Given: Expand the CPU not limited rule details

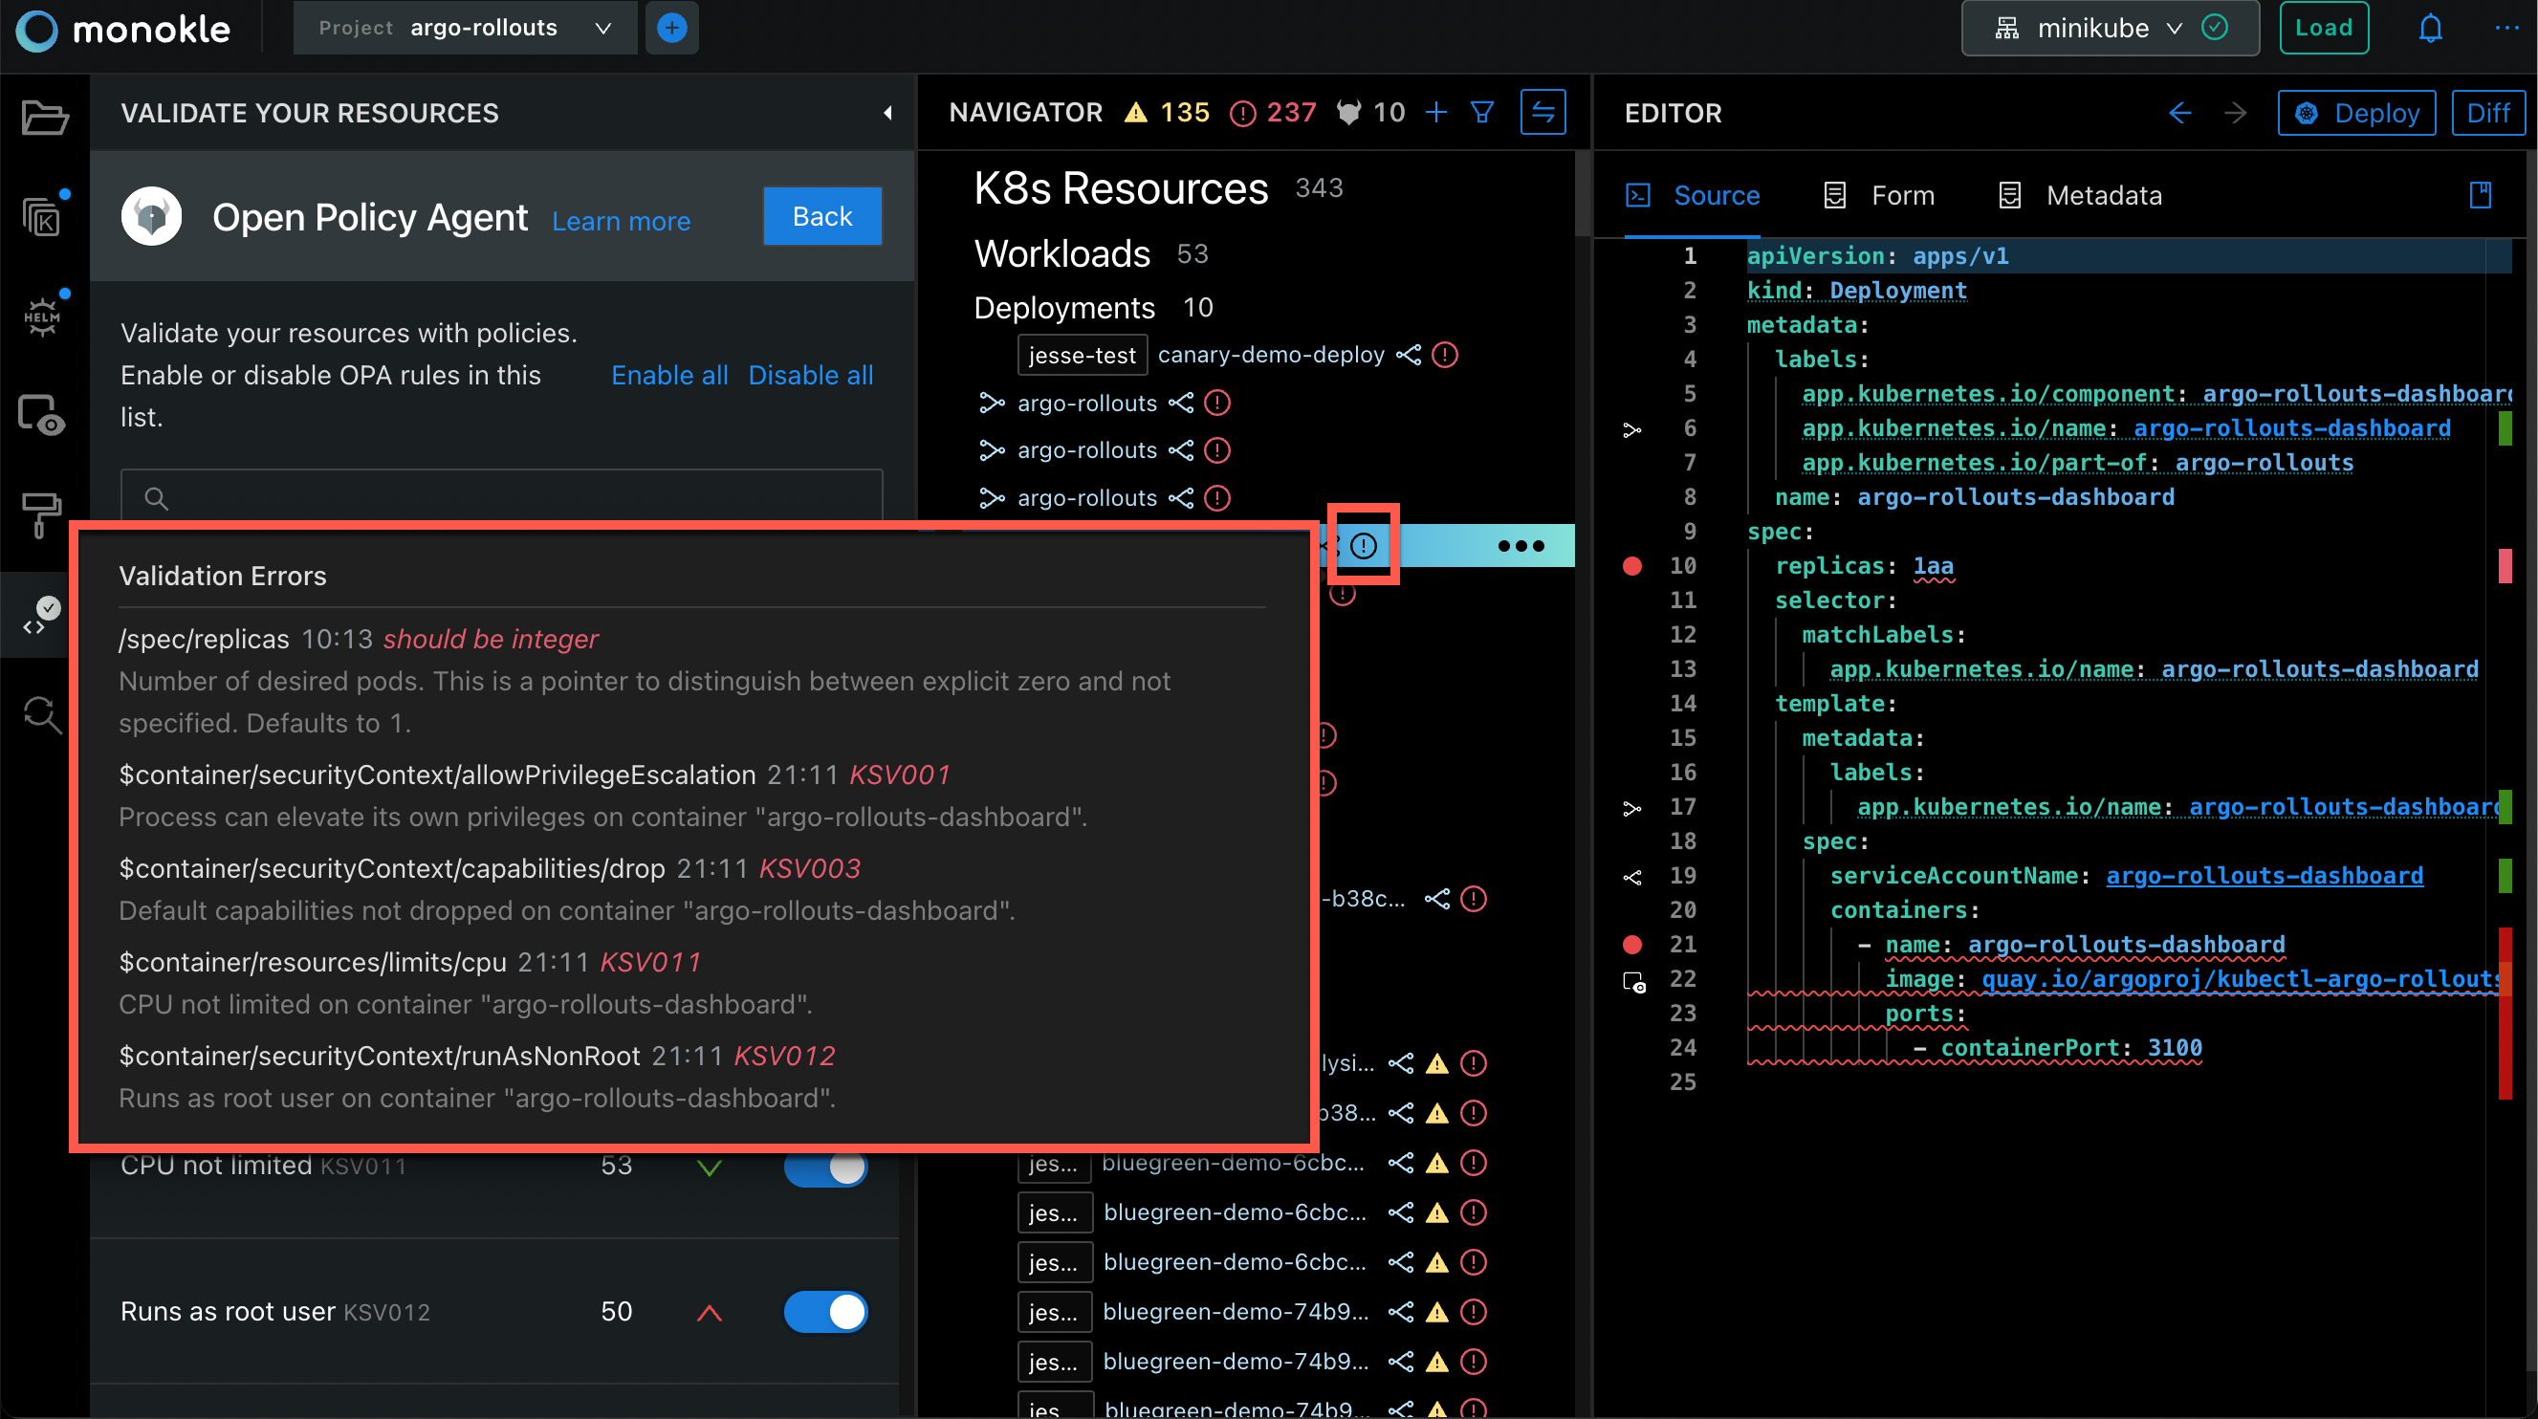Looking at the screenshot, I should [710, 1168].
